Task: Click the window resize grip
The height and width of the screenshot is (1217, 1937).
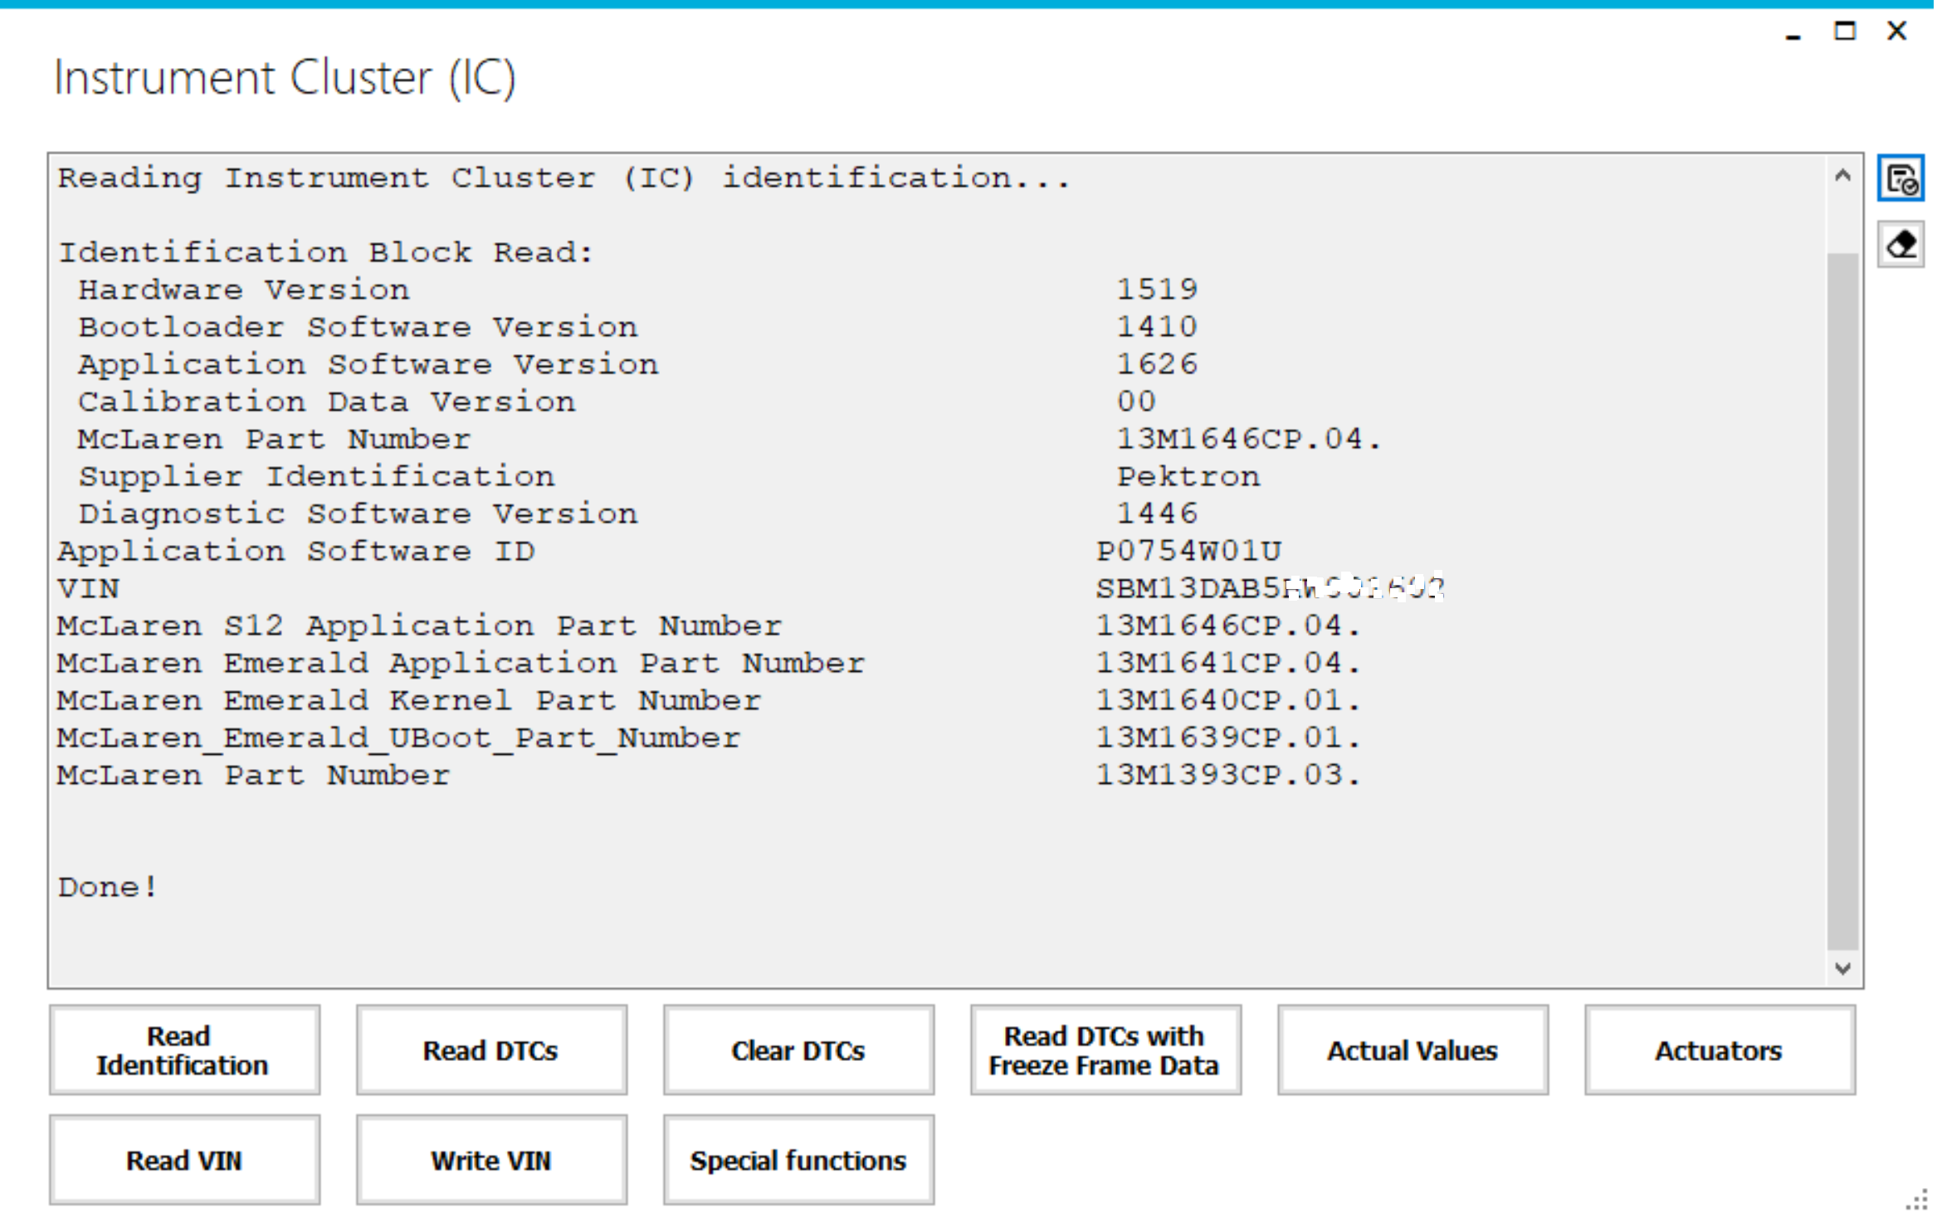Action: tap(1917, 1200)
